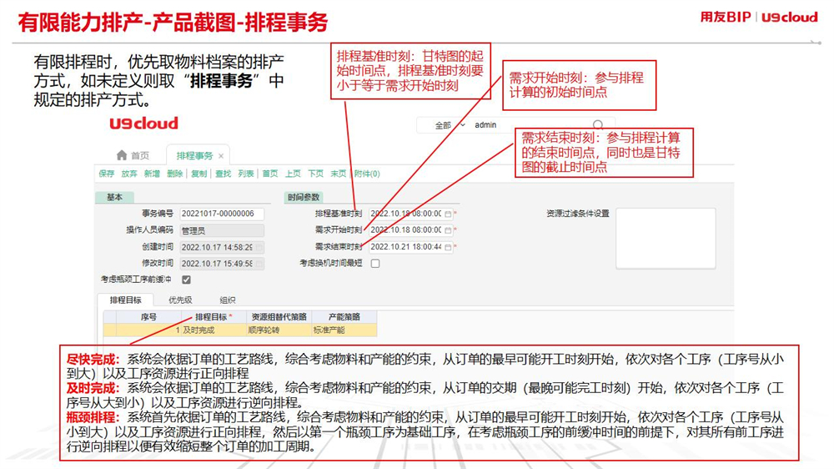The width and height of the screenshot is (834, 469).
Task: Toggle 考虑瓶颈工序前缓冲 checkbox
Action: pos(186,280)
